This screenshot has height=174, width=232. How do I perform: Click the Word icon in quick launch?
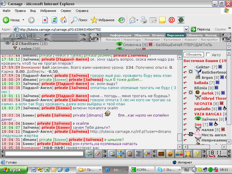point(33,170)
